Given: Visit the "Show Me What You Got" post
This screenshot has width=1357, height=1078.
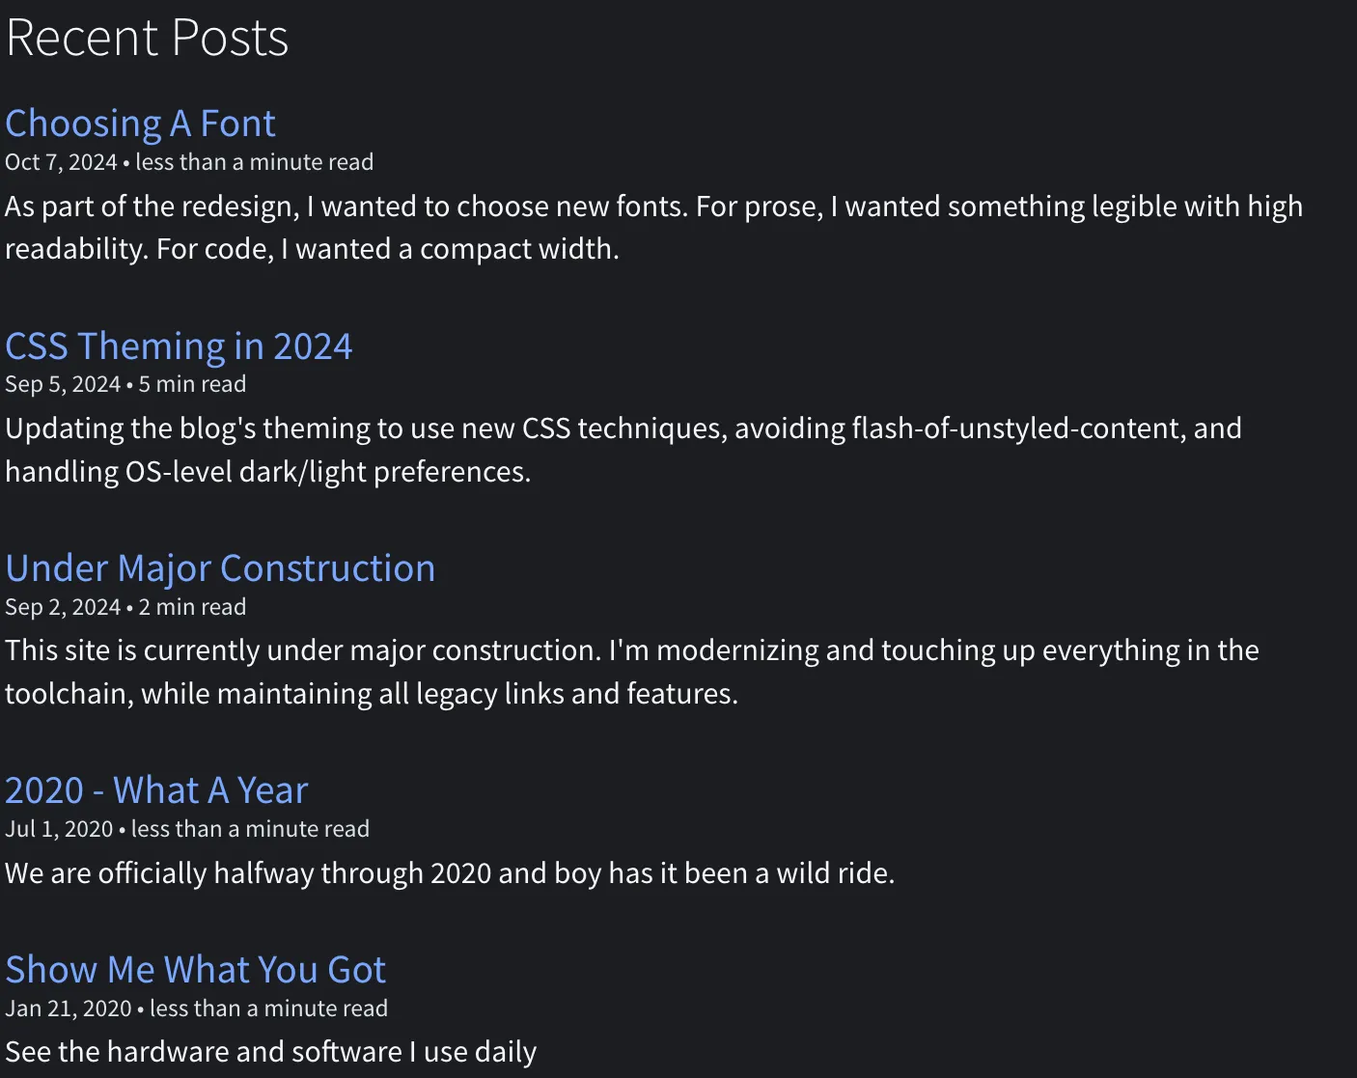Looking at the screenshot, I should point(195,969).
